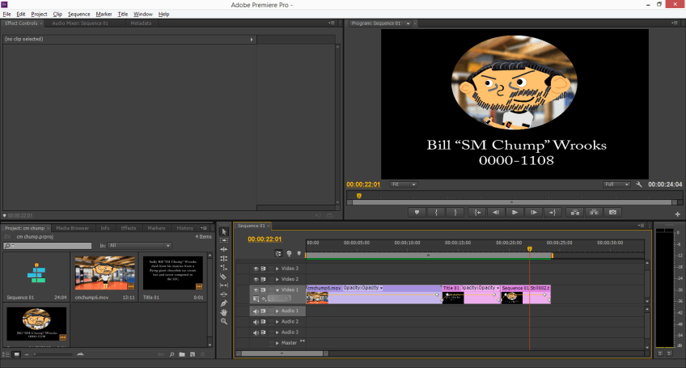Open Program monitor settings wrench
Viewport: 686px width, 368px height.
[x=639, y=184]
